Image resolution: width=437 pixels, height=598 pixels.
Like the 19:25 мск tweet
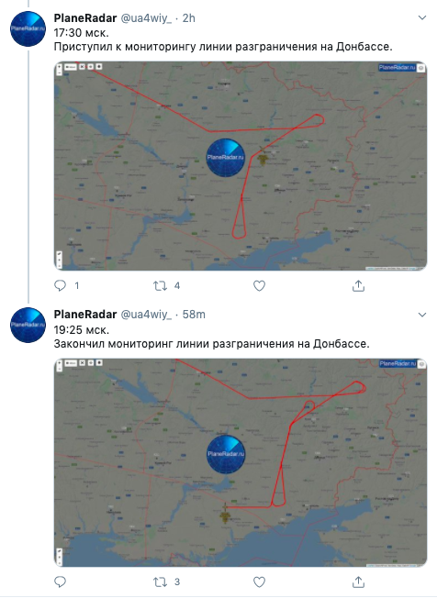tap(259, 582)
